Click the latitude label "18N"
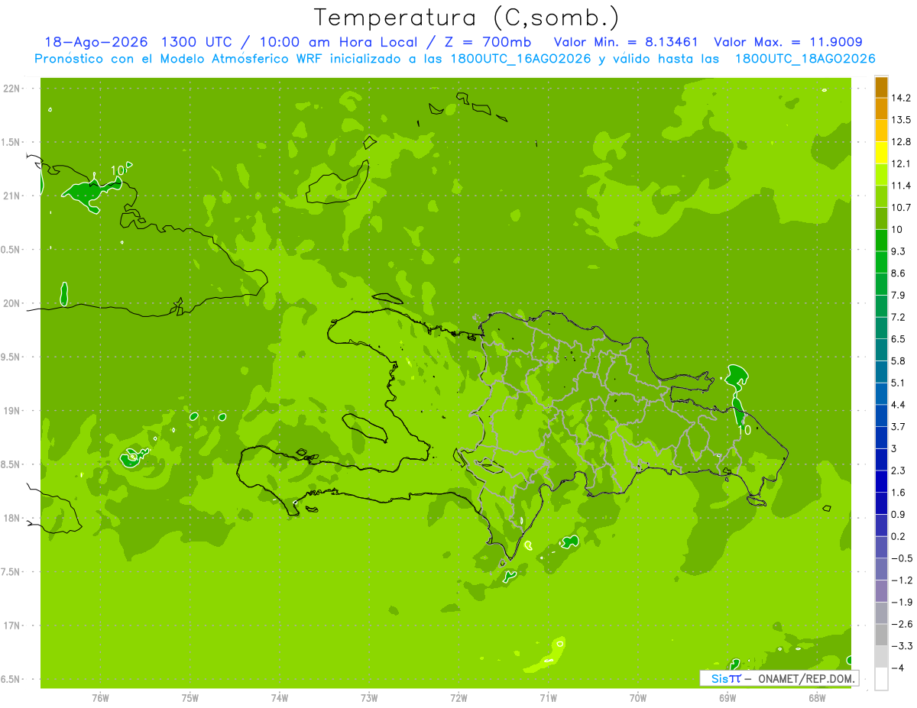 coord(13,518)
